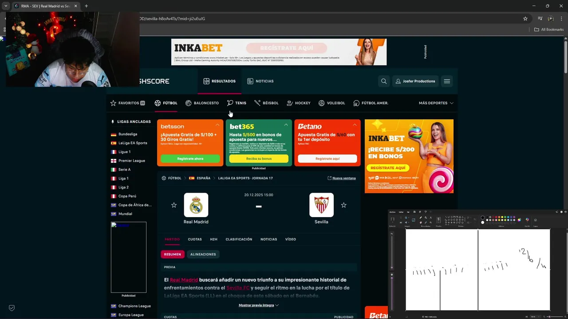Open the Brushes tool in Paint
The width and height of the screenshot is (568, 319).
tap(438, 220)
